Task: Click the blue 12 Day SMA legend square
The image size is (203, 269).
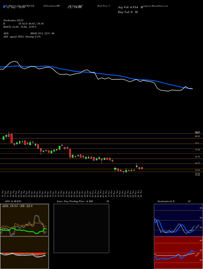Action: [4, 7]
